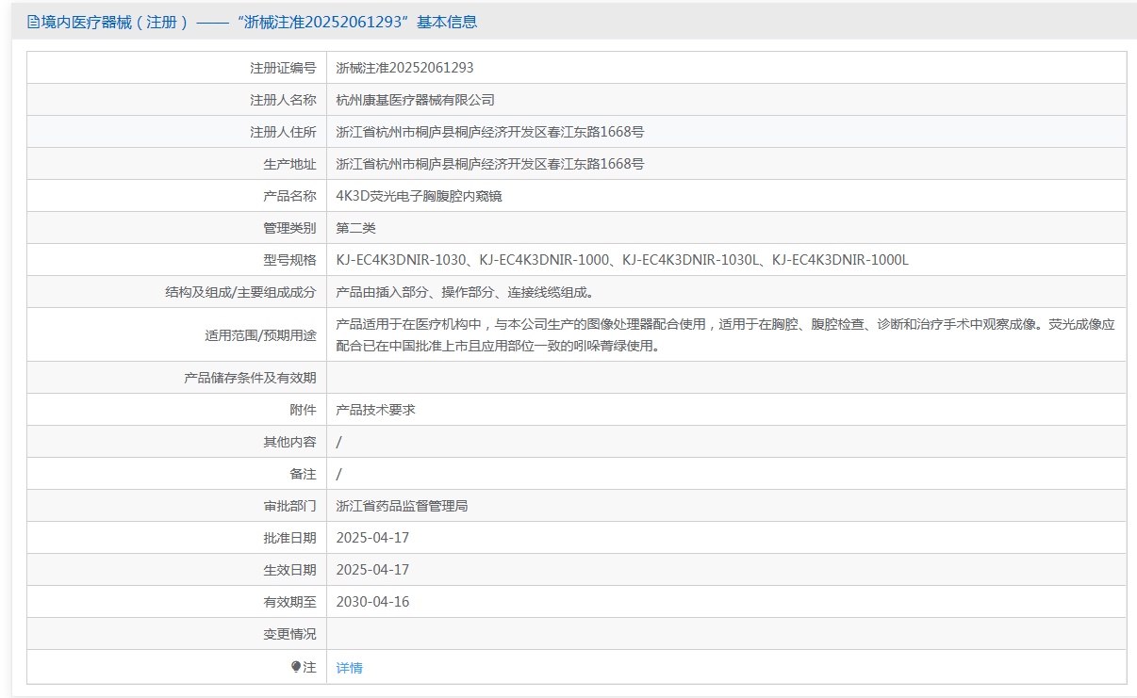Click model spec KJ-EC4K3DNIR-1030 text
The width and height of the screenshot is (1137, 698).
pyautogui.click(x=401, y=260)
